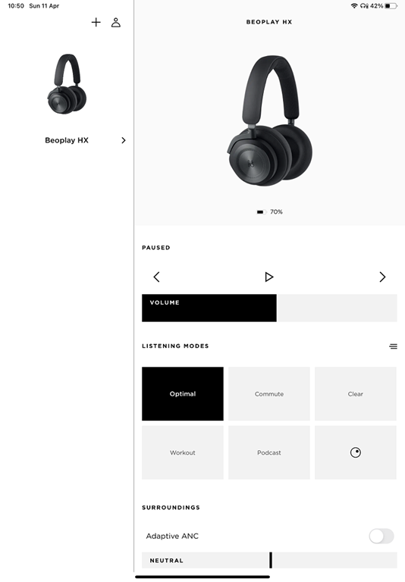Select the custom Beosonic circle mode tile
The width and height of the screenshot is (405, 582).
[x=355, y=452]
